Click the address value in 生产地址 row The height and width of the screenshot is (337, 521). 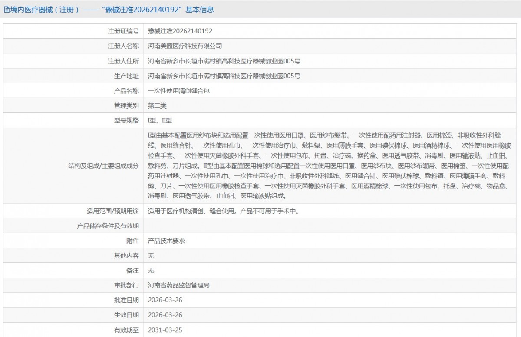(x=224, y=76)
